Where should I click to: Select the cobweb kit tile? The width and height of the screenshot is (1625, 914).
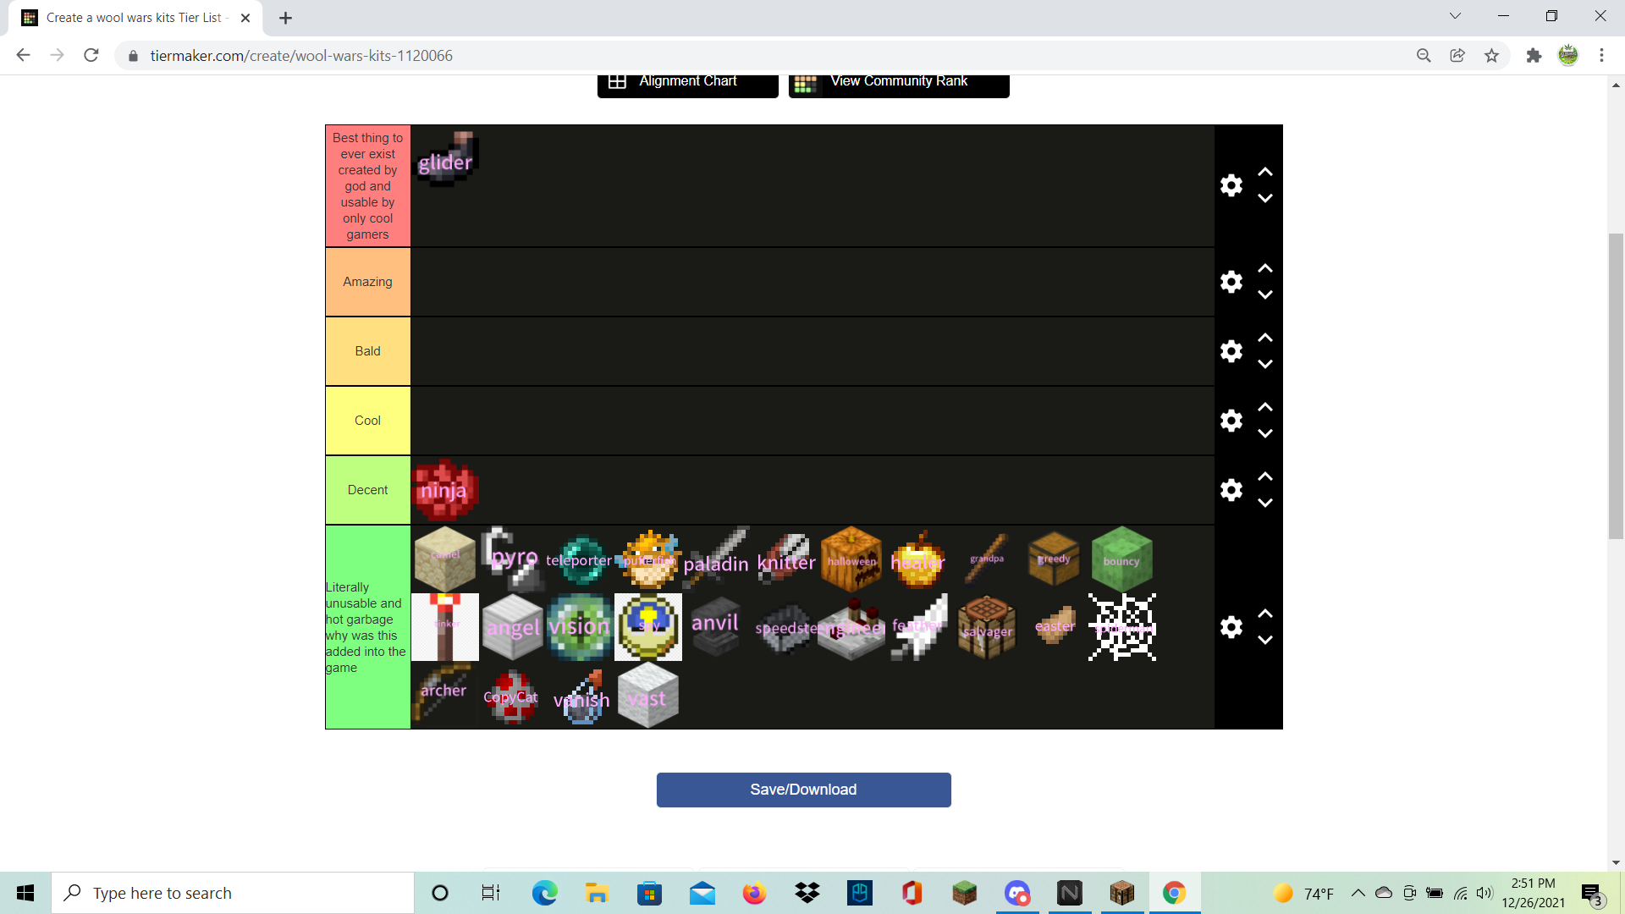(1122, 627)
